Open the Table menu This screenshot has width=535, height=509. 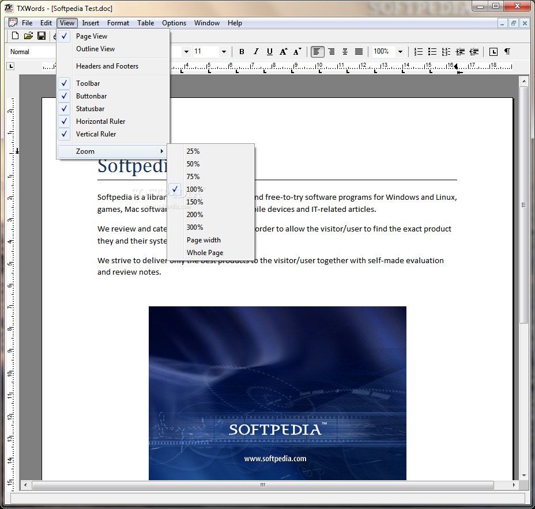(x=146, y=23)
